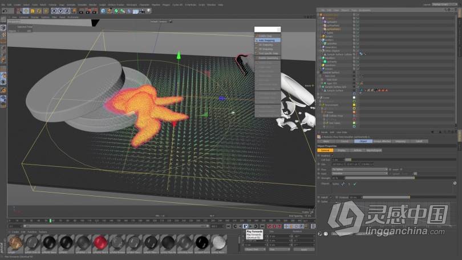Open Edit Render Settings icon
Image resolution: width=462 pixels, height=260 pixels.
point(95,11)
